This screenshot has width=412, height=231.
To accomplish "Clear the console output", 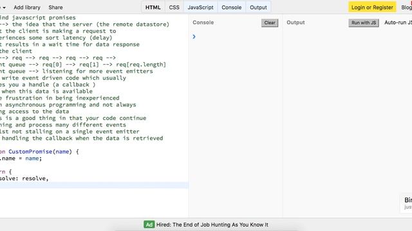I will click(x=270, y=23).
